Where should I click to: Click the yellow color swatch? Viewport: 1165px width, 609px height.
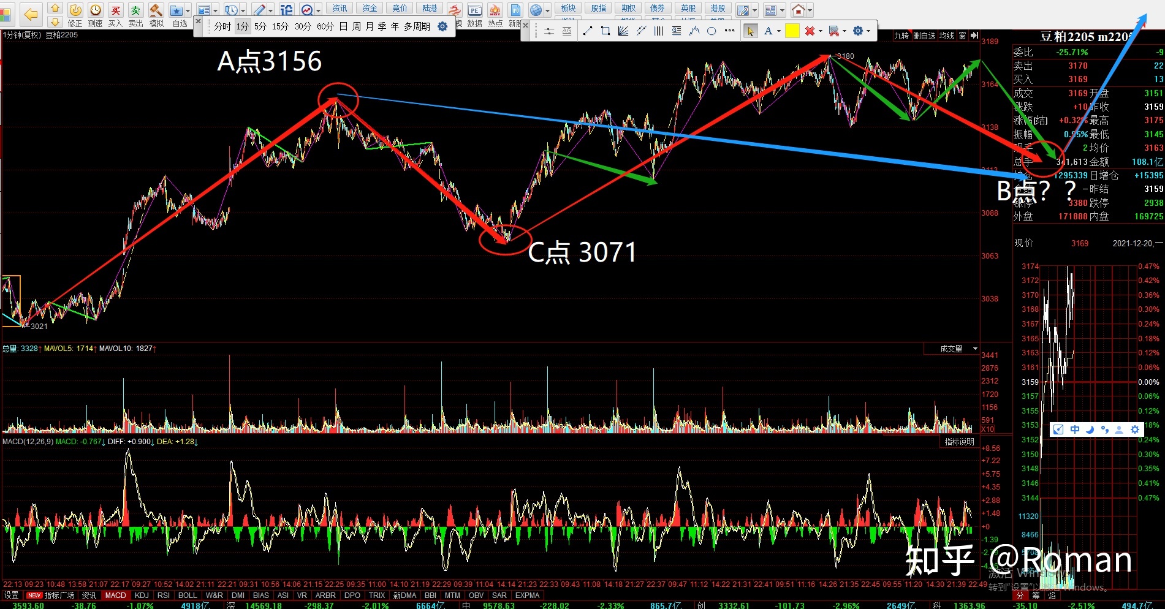(792, 31)
